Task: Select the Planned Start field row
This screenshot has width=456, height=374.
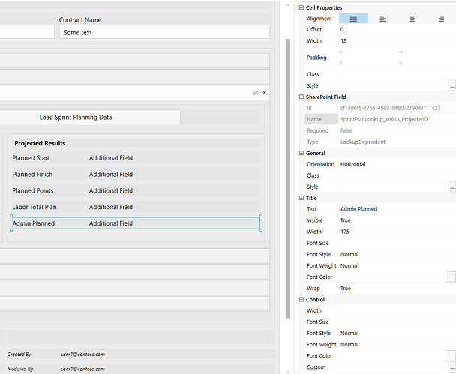Action: click(x=136, y=158)
